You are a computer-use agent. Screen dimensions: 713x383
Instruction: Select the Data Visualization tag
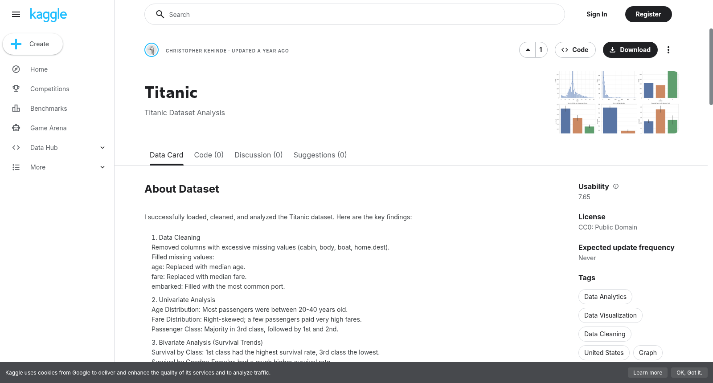(x=611, y=315)
